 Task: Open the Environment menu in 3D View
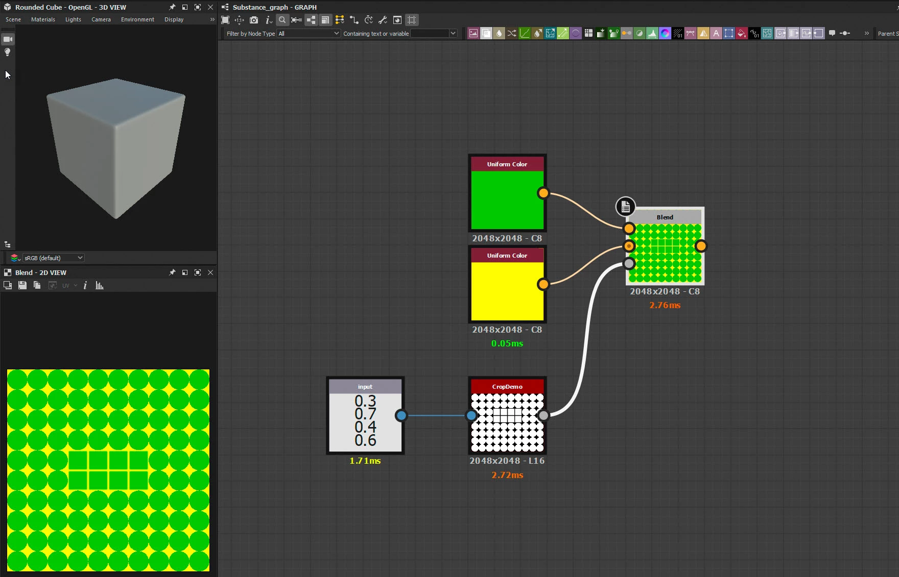[x=137, y=19]
